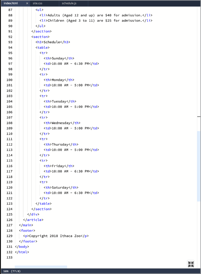Click the opening section tag on line 92
This screenshot has width=201, height=274.
click(40, 37)
